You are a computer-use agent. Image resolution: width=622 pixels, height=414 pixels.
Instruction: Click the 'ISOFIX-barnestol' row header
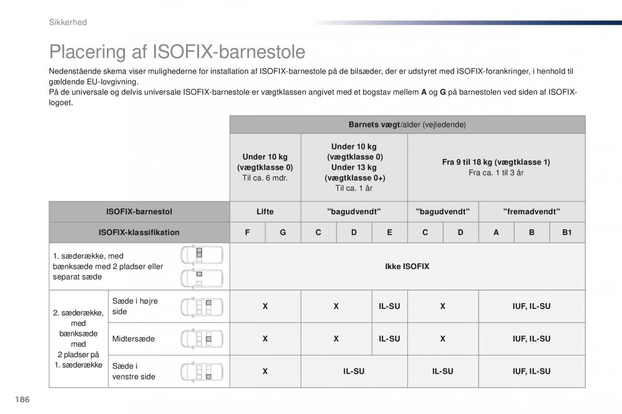click(139, 212)
